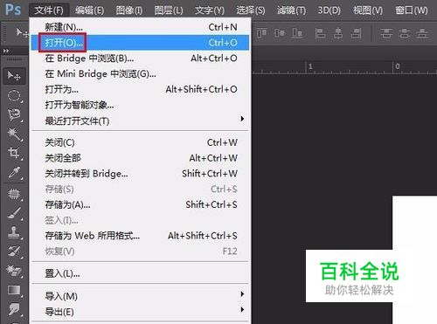Select the Smudge tool

point(14,309)
